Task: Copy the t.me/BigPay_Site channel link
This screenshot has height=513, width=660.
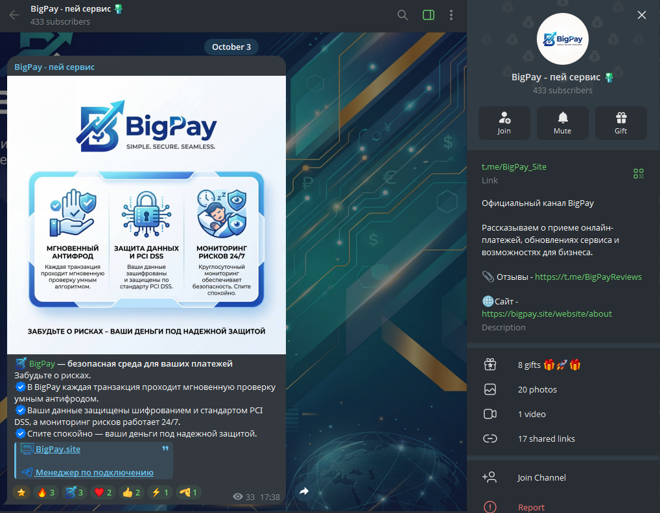Action: point(514,167)
